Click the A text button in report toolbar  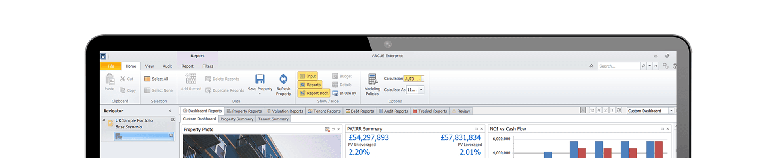click(x=583, y=111)
